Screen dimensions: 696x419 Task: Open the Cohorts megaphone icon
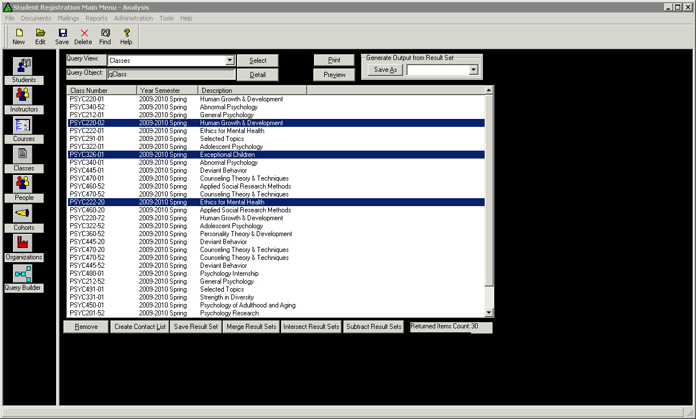tap(23, 214)
